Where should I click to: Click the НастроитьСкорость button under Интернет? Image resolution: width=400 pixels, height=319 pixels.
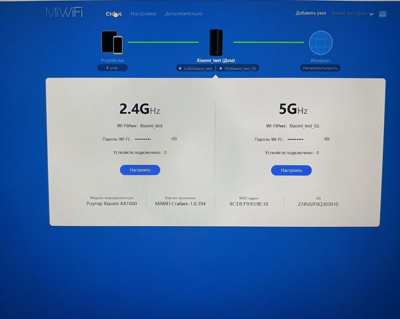(x=320, y=68)
